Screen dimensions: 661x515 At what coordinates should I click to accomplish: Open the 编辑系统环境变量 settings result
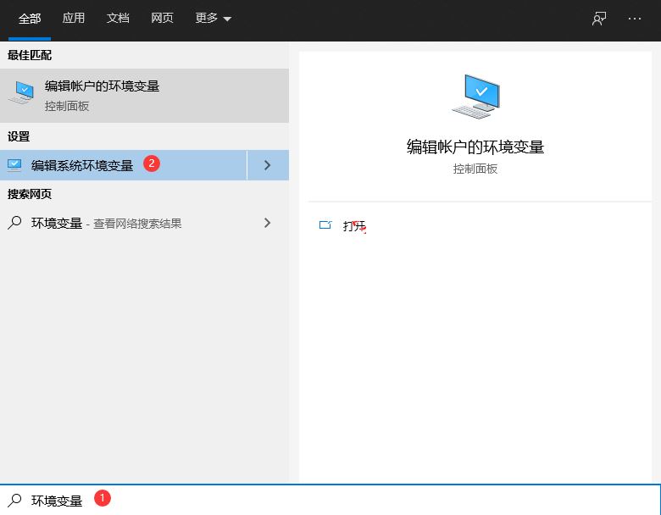pyautogui.click(x=123, y=165)
